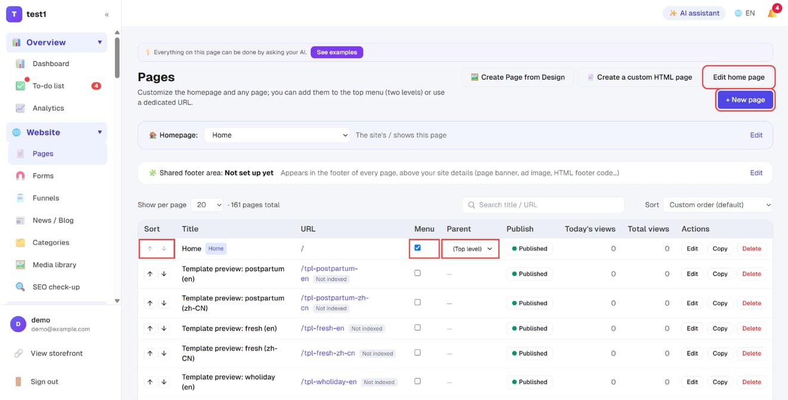Image resolution: width=788 pixels, height=400 pixels.
Task: Click the Forms magnet icon
Action: pyautogui.click(x=20, y=176)
